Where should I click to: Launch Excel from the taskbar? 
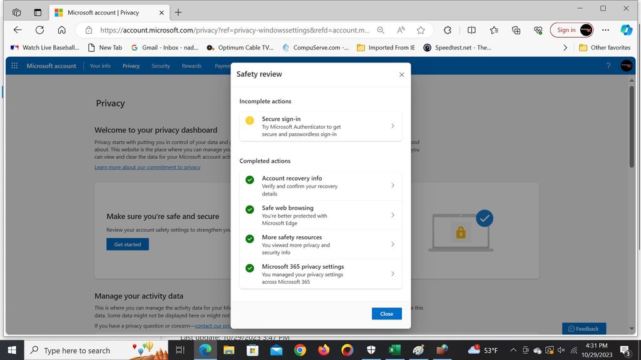coord(394,350)
